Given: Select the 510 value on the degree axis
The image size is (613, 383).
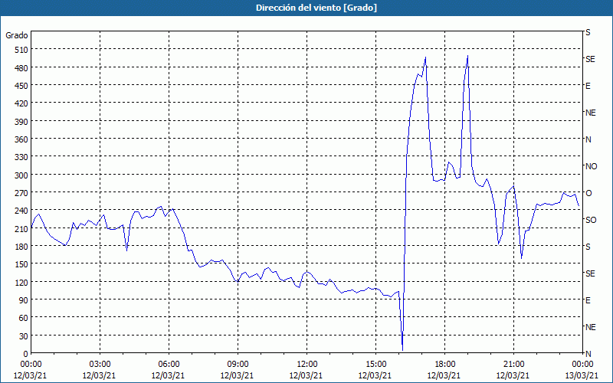Looking at the screenshot, I should (x=21, y=50).
